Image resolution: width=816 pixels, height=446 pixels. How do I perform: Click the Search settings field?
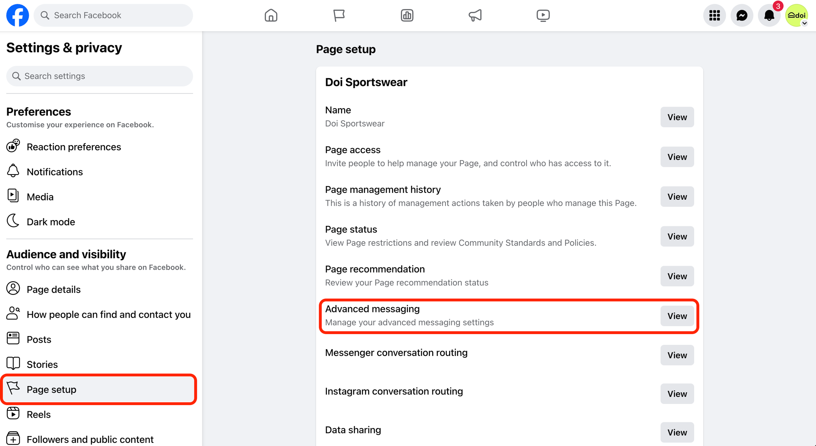point(100,76)
